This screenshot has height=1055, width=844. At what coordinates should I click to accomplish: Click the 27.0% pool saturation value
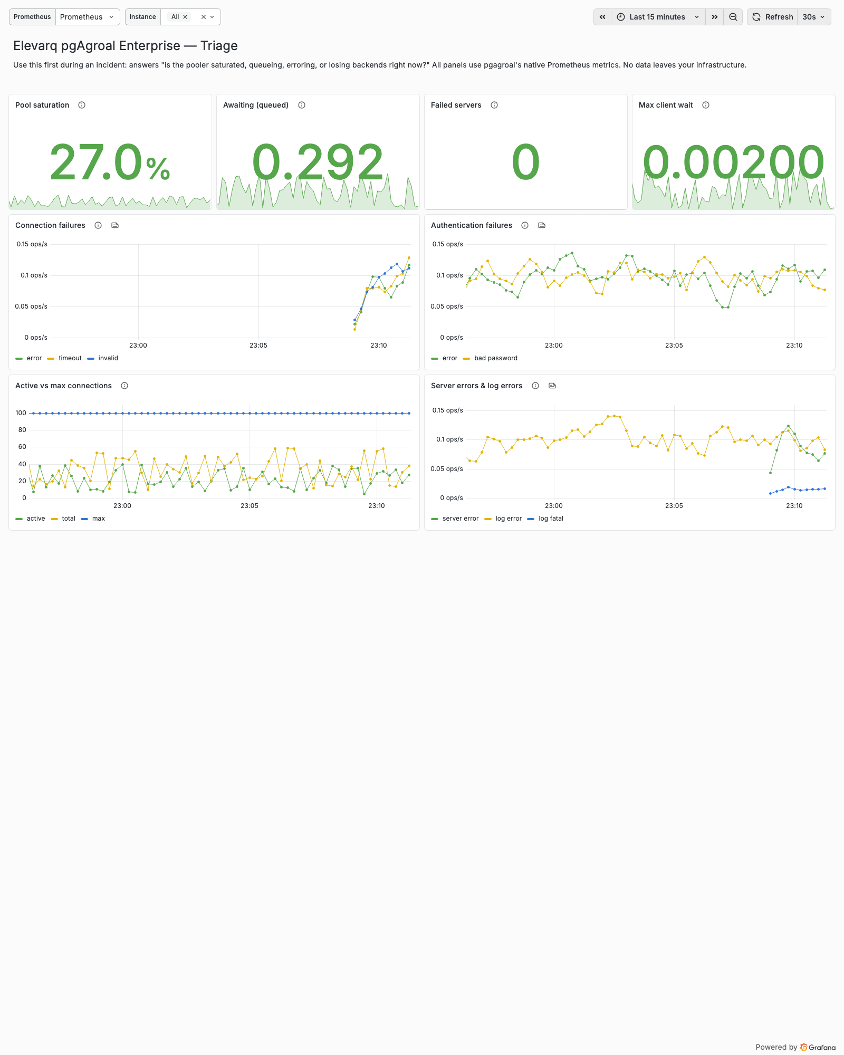click(110, 162)
